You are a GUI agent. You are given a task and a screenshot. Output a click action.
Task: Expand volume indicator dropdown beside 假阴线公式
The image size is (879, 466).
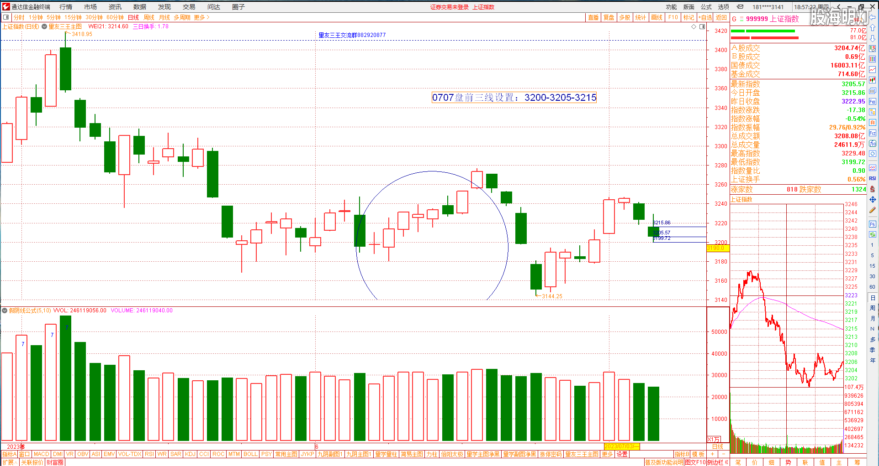click(5, 311)
